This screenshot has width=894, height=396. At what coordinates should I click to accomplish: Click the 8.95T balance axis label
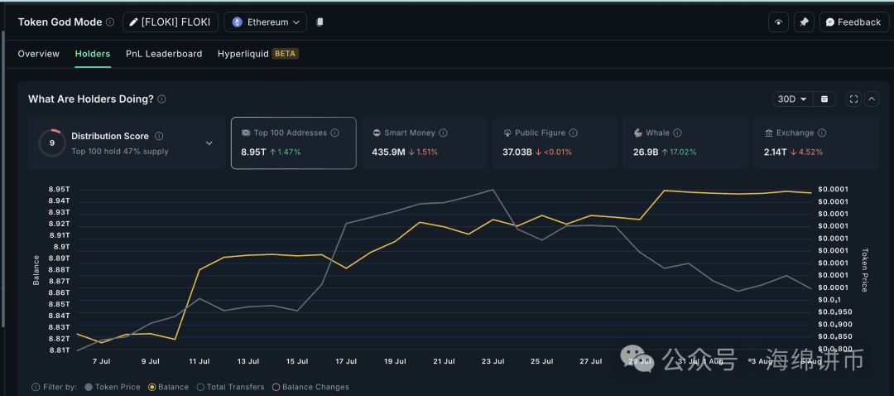coord(60,190)
